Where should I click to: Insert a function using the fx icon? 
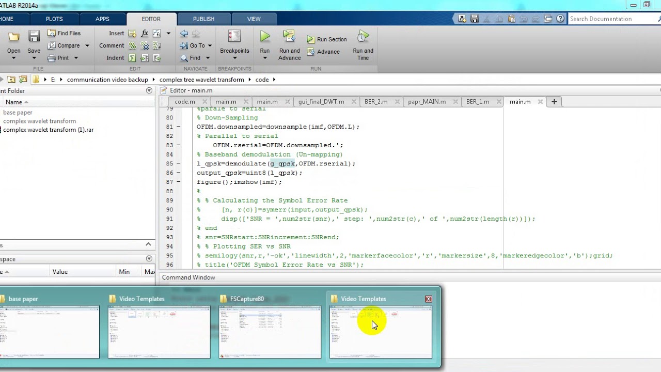click(145, 33)
